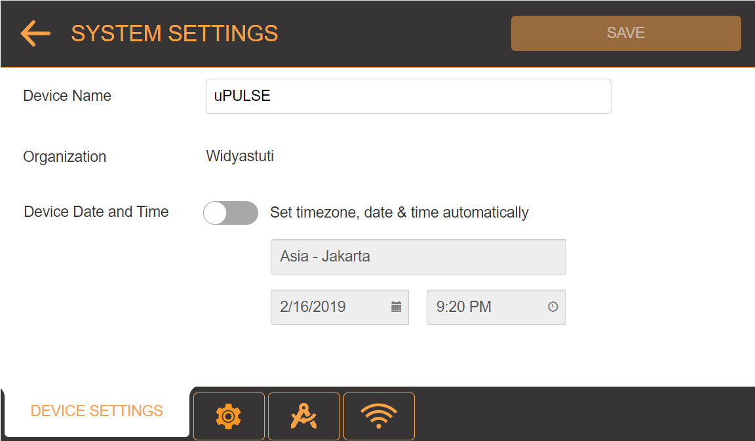Open the 2/16/2019 date picker field
The image size is (755, 441).
coord(328,307)
